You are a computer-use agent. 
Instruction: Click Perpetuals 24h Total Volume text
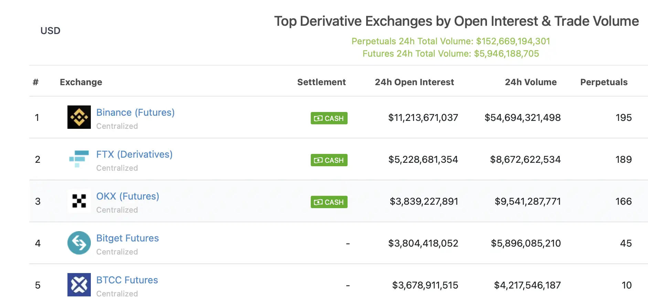coord(451,41)
